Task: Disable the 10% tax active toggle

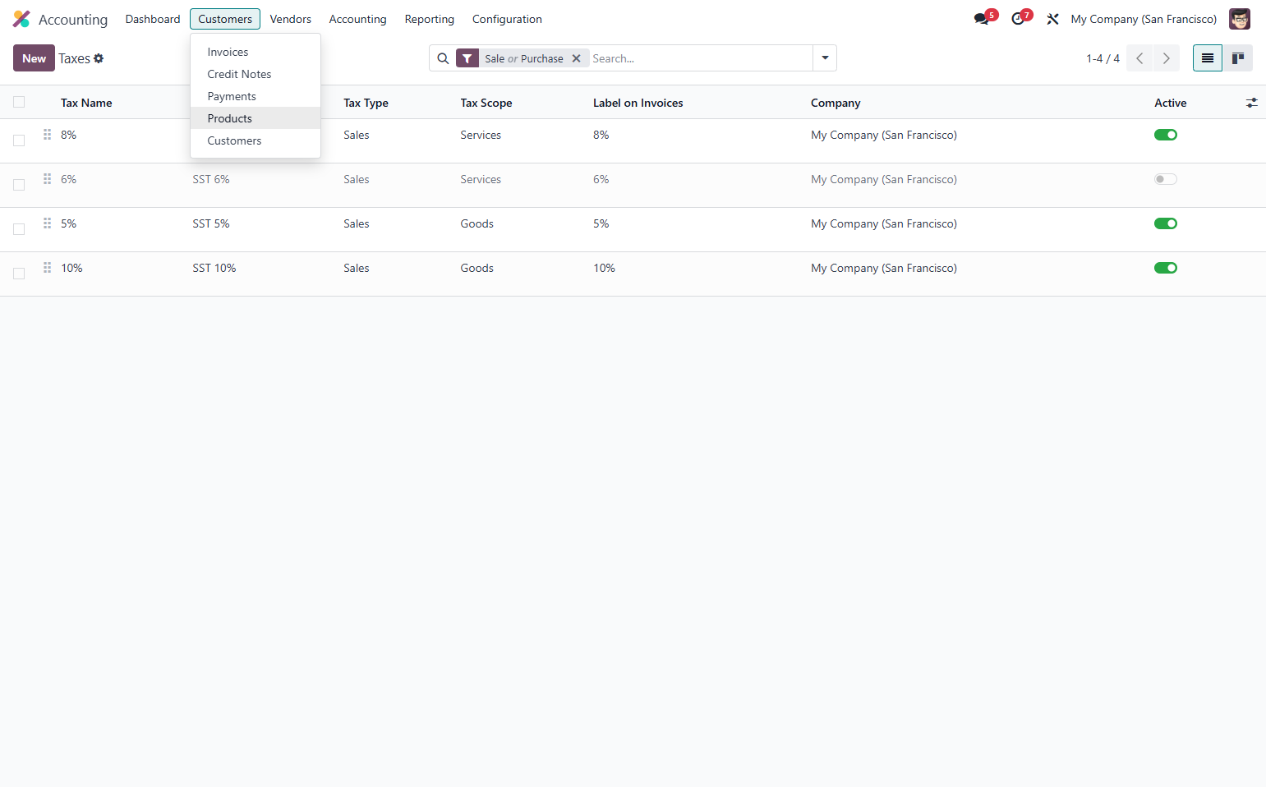Action: [1166, 268]
